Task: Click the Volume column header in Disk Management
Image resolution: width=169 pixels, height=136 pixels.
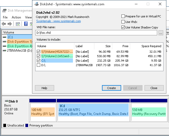Action: pyautogui.click(x=17, y=32)
